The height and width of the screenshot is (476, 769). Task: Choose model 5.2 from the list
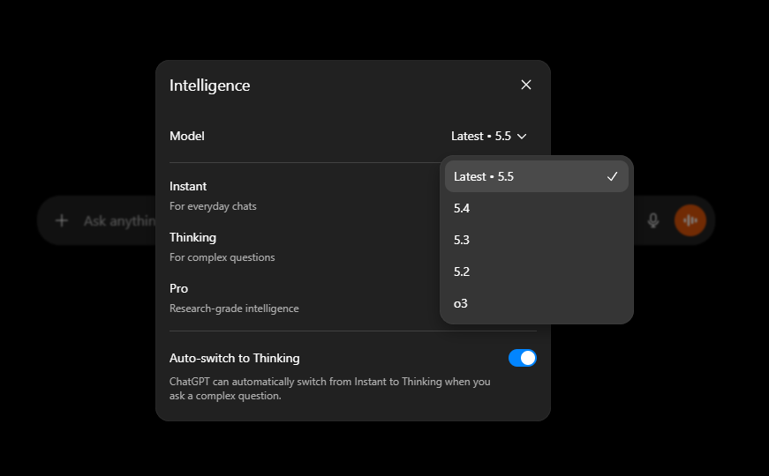[x=537, y=271]
